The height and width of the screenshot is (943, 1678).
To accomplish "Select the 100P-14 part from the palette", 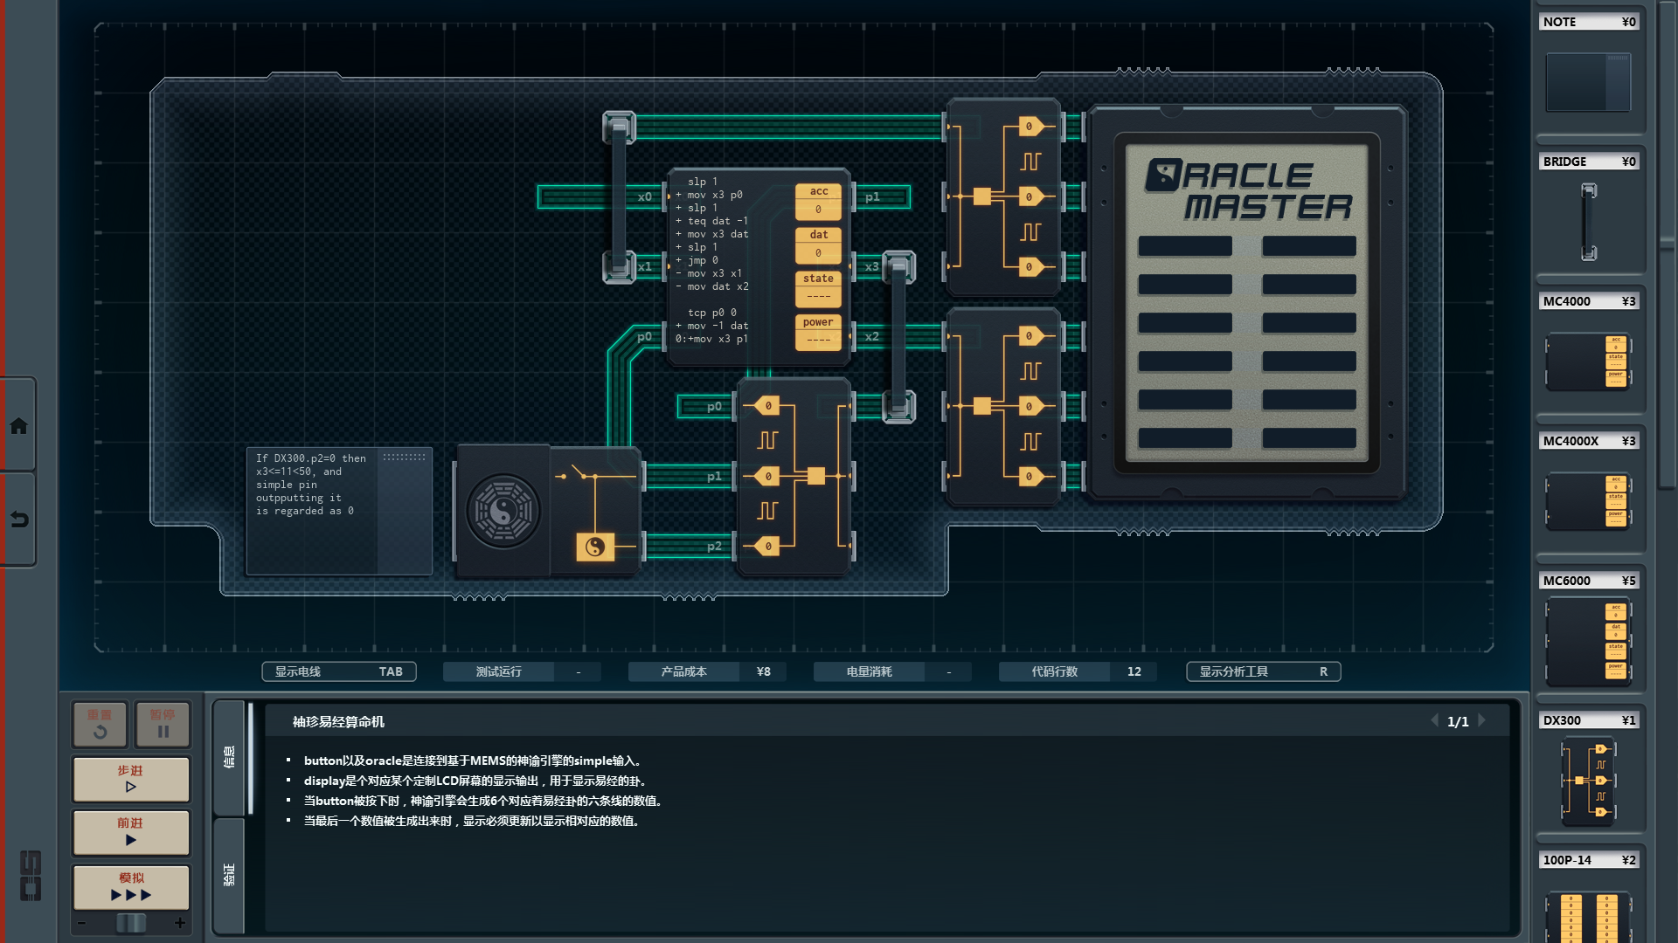I will tap(1588, 915).
